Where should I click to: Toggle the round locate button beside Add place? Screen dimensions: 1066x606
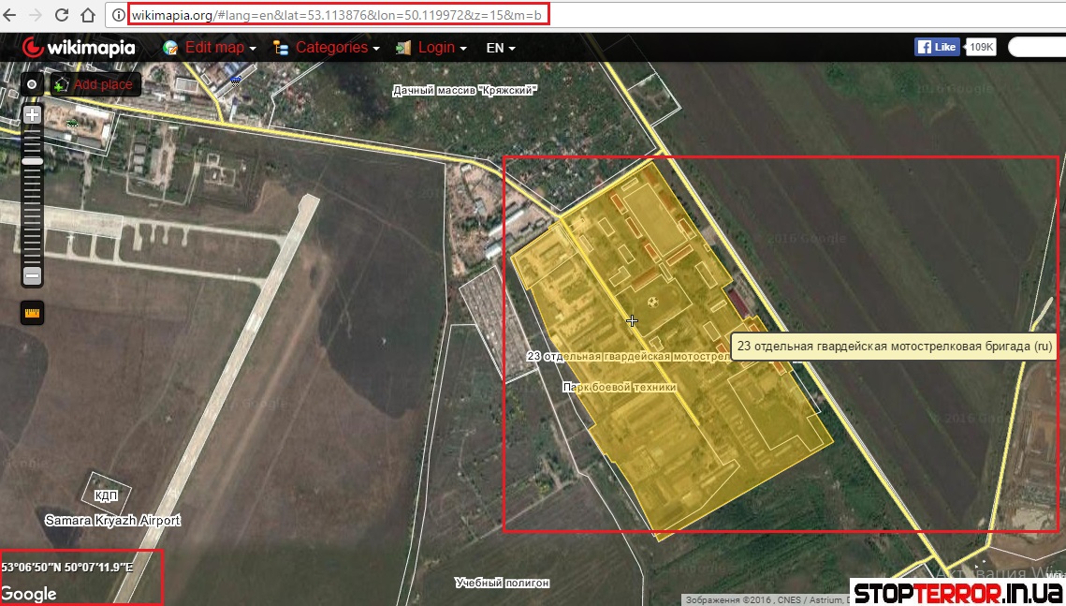pos(32,84)
